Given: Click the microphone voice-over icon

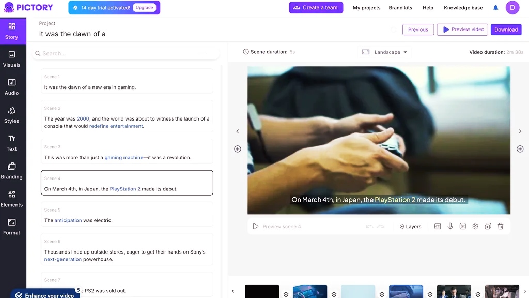Looking at the screenshot, I should 450,227.
